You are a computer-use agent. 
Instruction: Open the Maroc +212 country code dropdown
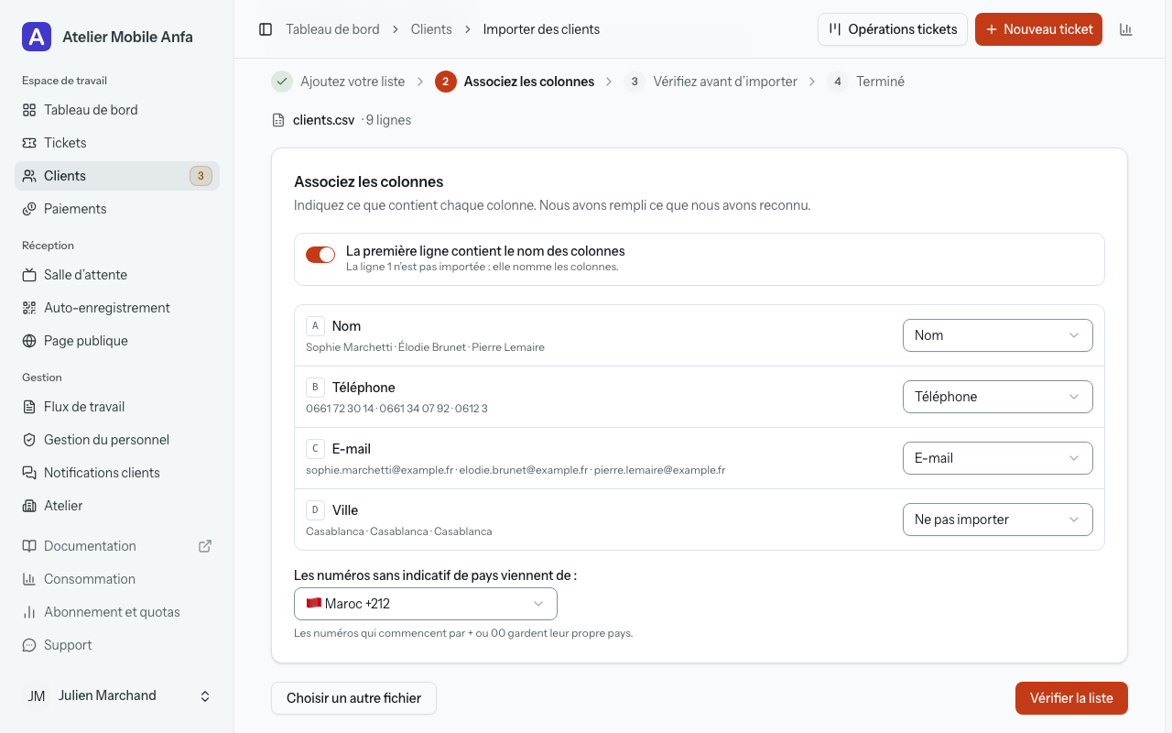pyautogui.click(x=426, y=604)
